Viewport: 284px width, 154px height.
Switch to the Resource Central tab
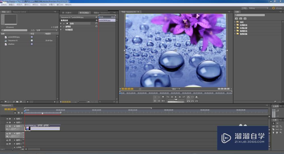[x=19, y=12]
